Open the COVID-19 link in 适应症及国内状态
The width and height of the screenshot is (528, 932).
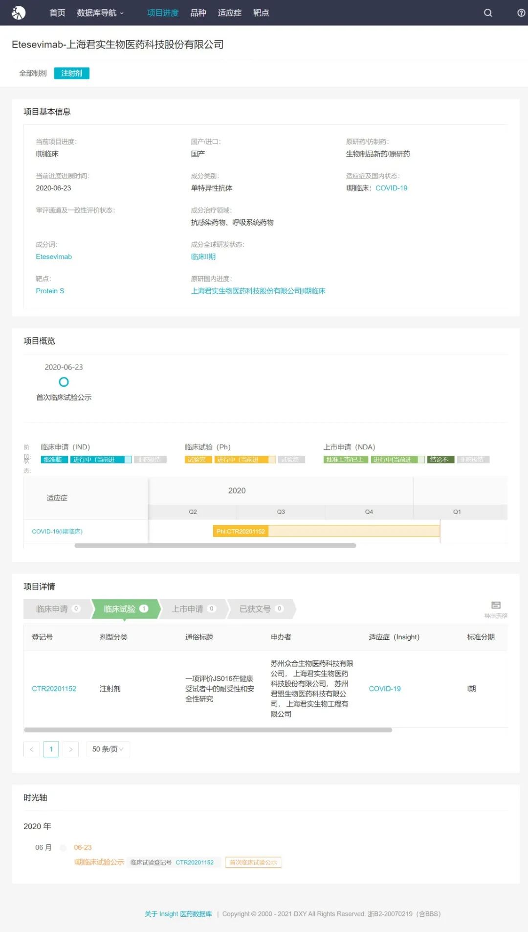[x=391, y=188]
